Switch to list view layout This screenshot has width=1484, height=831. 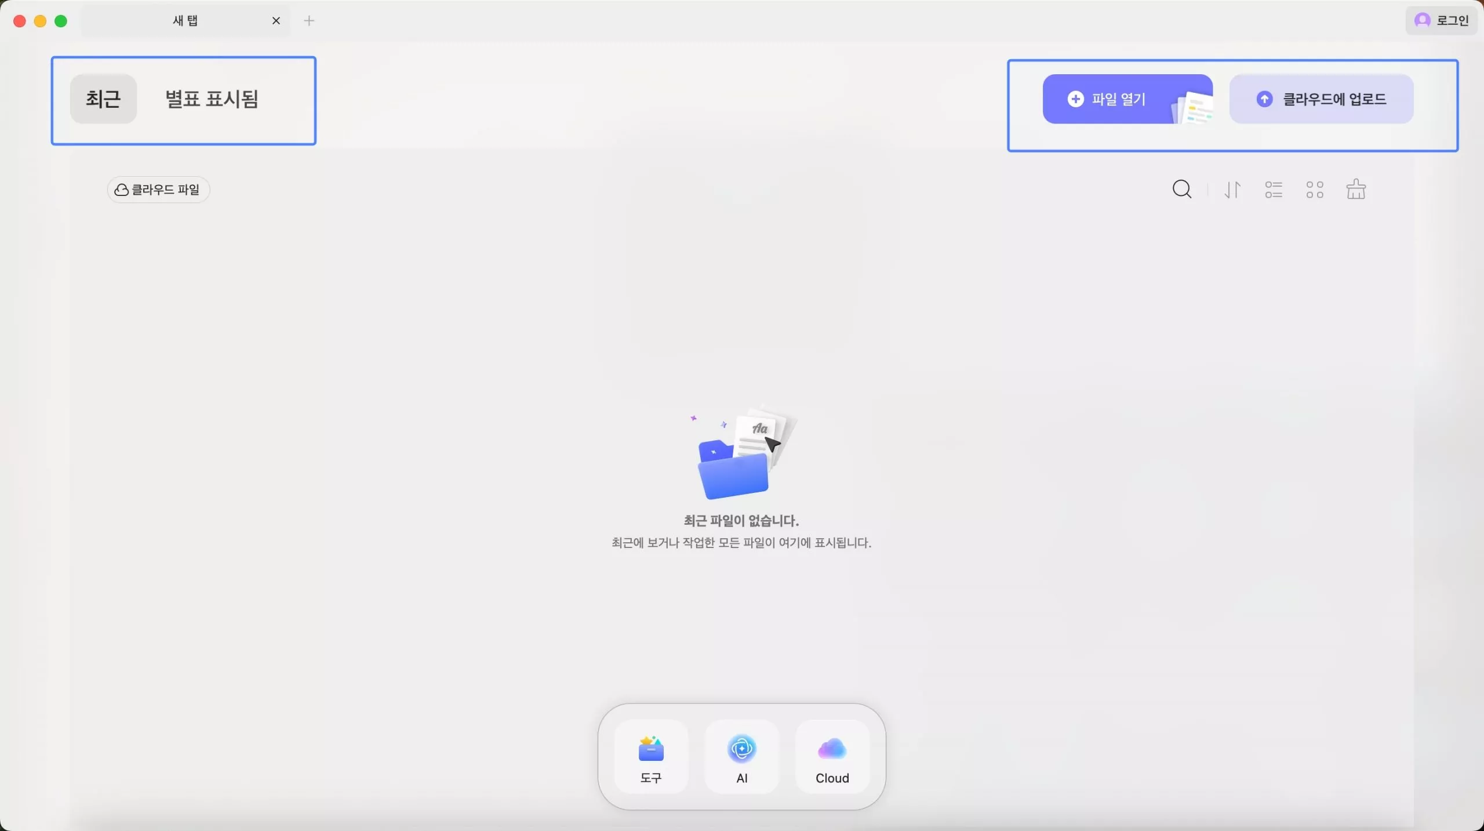(x=1274, y=190)
